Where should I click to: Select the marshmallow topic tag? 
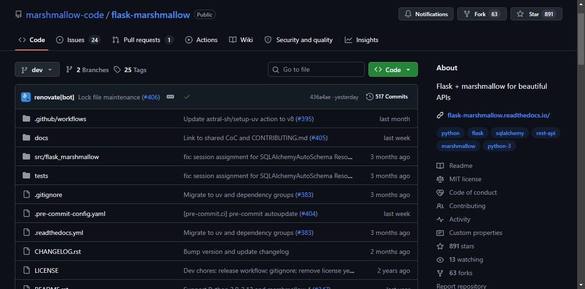tap(458, 146)
